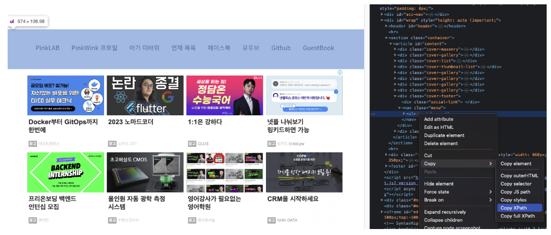This screenshot has height=235, width=551.
Task: Click the ellipsis in the header element row
Action: [x=440, y=26]
